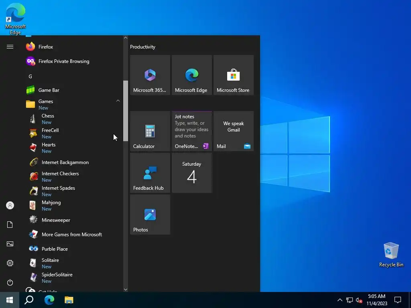Viewport: 411px width, 308px height.
Task: Expand the Start menu hamburger
Action: pos(10,47)
